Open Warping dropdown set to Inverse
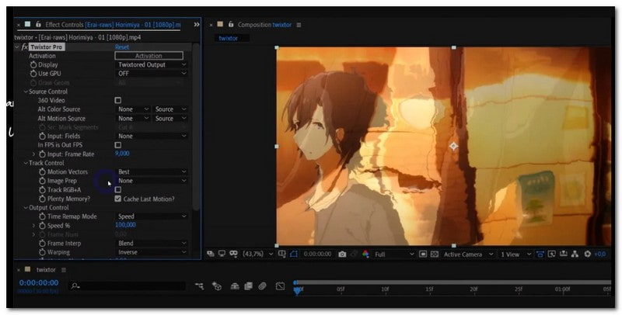Screen dimensions: 622x315 click(152, 252)
